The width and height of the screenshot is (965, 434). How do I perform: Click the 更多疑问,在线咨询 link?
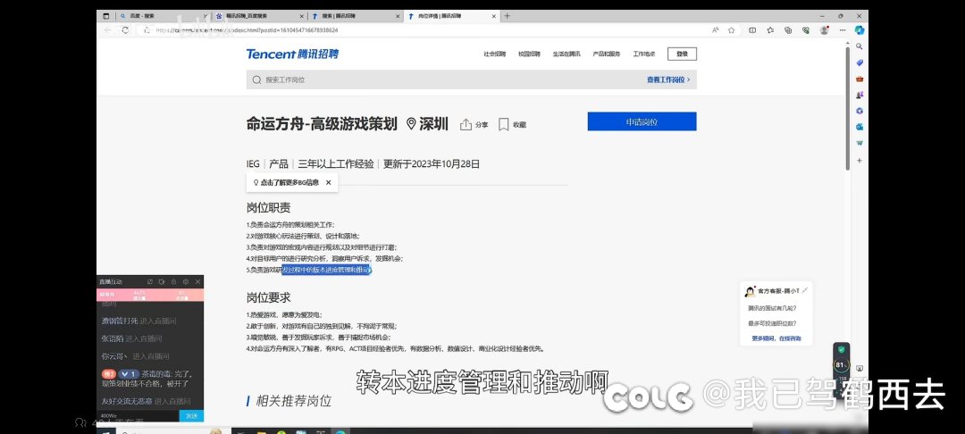point(776,338)
